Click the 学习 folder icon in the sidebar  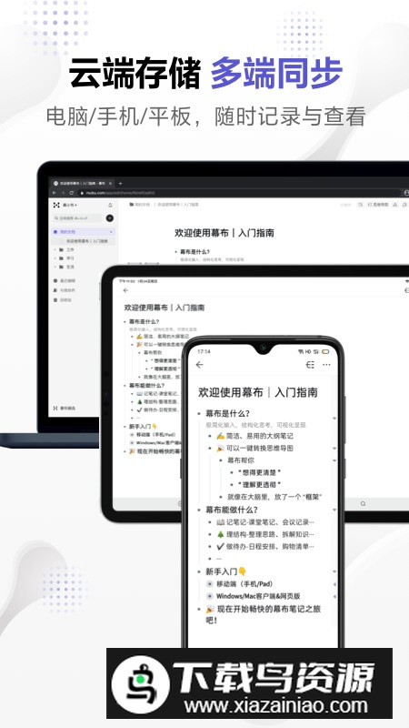pyautogui.click(x=61, y=258)
